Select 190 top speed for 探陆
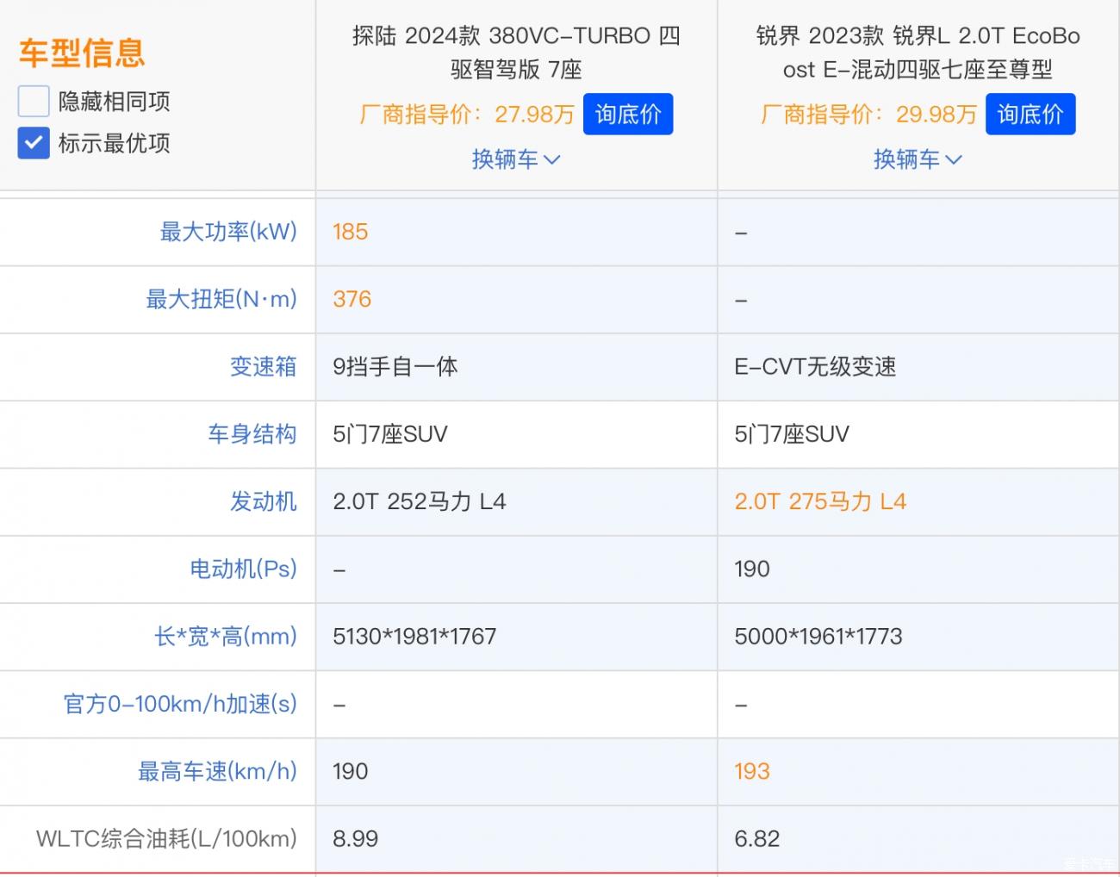Image resolution: width=1120 pixels, height=877 pixels. [351, 771]
